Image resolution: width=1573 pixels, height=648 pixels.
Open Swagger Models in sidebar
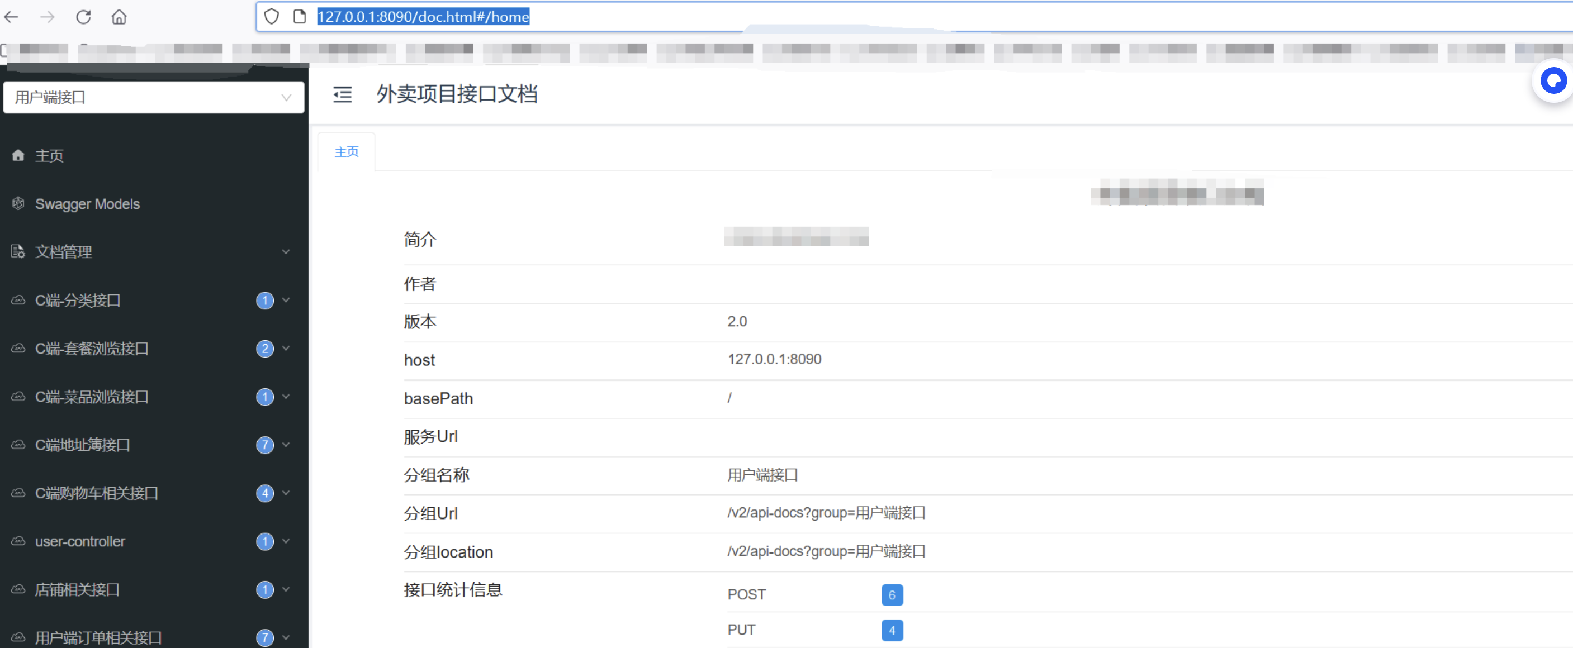click(x=87, y=204)
